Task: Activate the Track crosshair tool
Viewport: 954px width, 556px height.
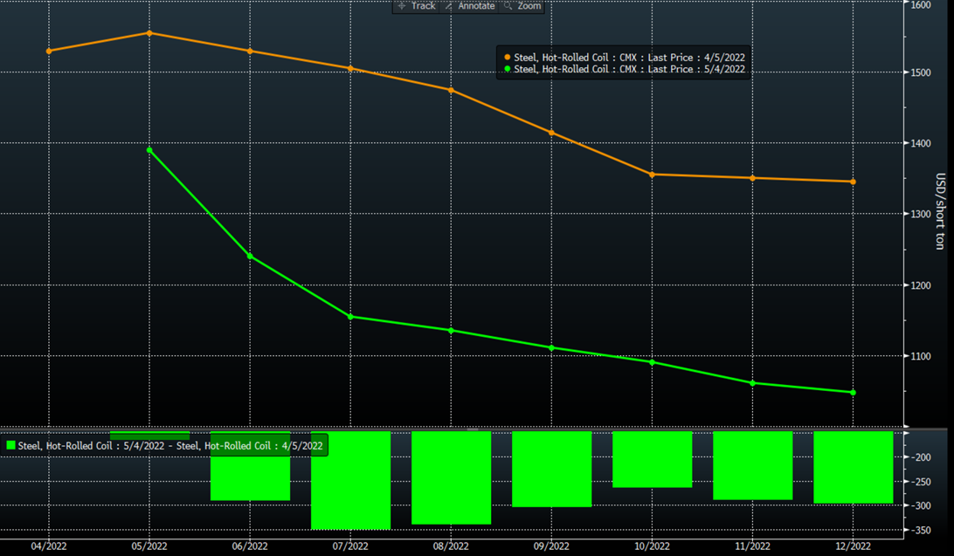Action: pos(416,6)
